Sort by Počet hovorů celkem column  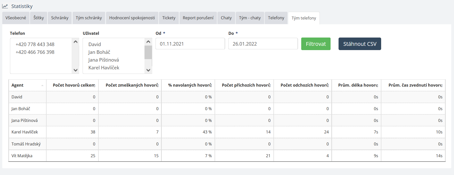click(x=74, y=85)
